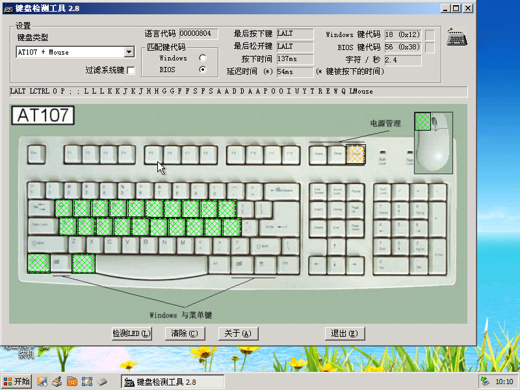Click the AT107 keyboard model label

[43, 116]
